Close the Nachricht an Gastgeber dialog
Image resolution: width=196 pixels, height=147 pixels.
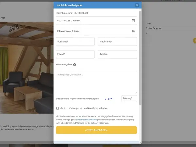click(137, 5)
